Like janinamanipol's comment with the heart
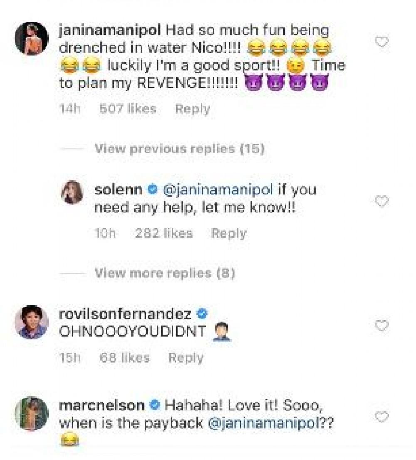 click(381, 42)
